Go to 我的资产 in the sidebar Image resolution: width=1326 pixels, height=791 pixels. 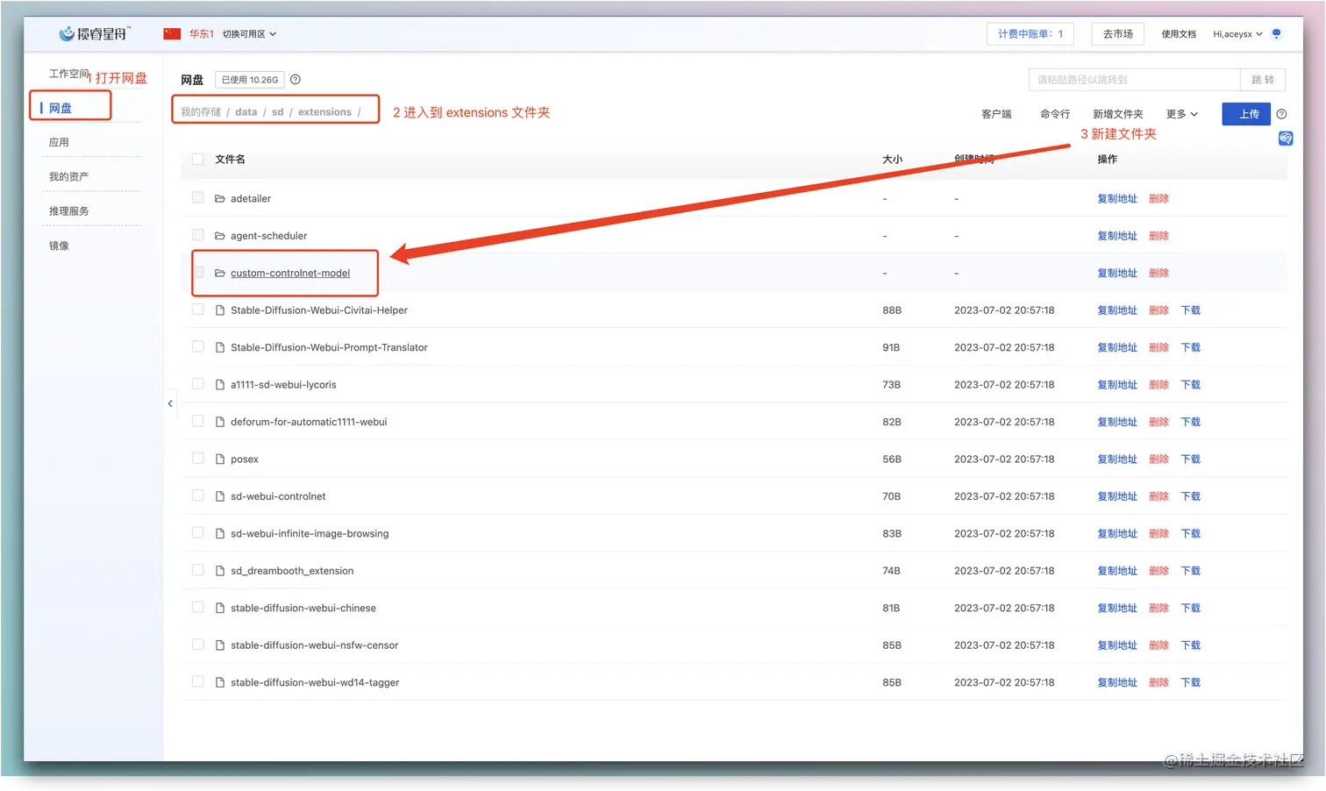point(69,177)
